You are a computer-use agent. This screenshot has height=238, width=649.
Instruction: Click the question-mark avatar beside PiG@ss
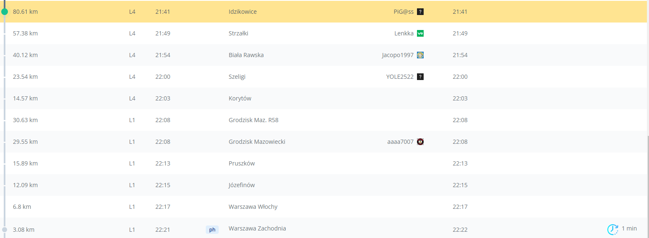click(420, 12)
